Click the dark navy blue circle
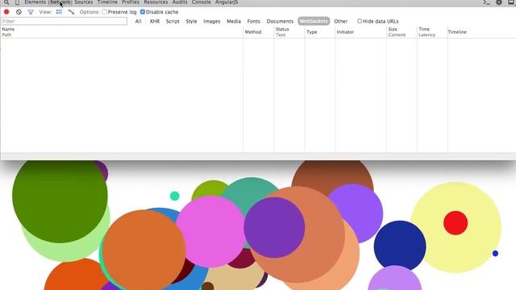516x290 pixels. [x=400, y=246]
